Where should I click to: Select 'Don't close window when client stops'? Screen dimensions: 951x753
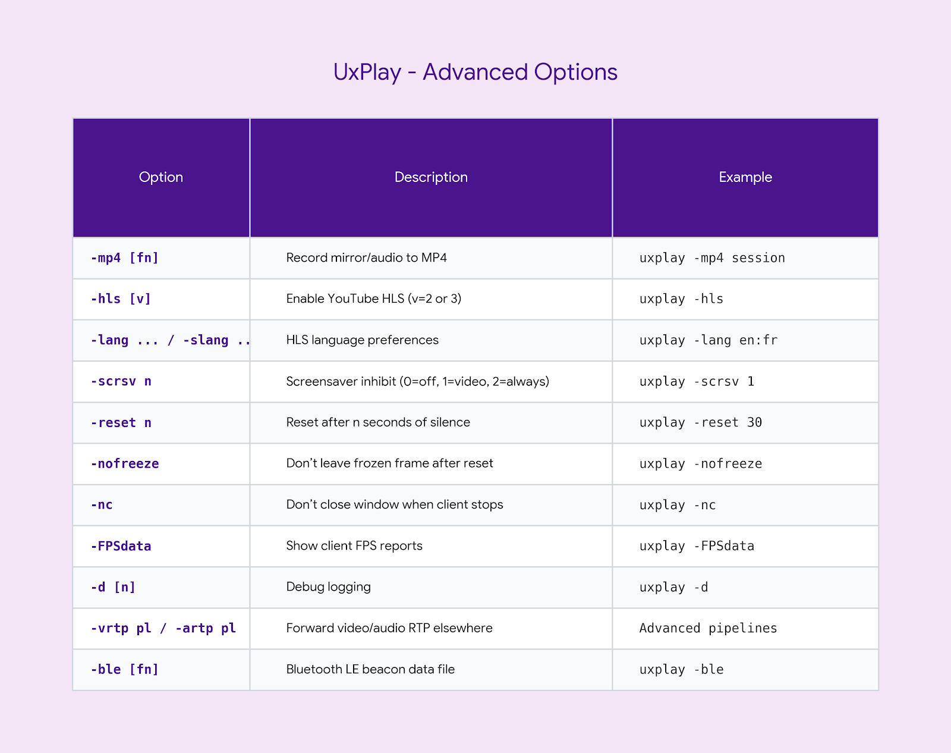394,504
